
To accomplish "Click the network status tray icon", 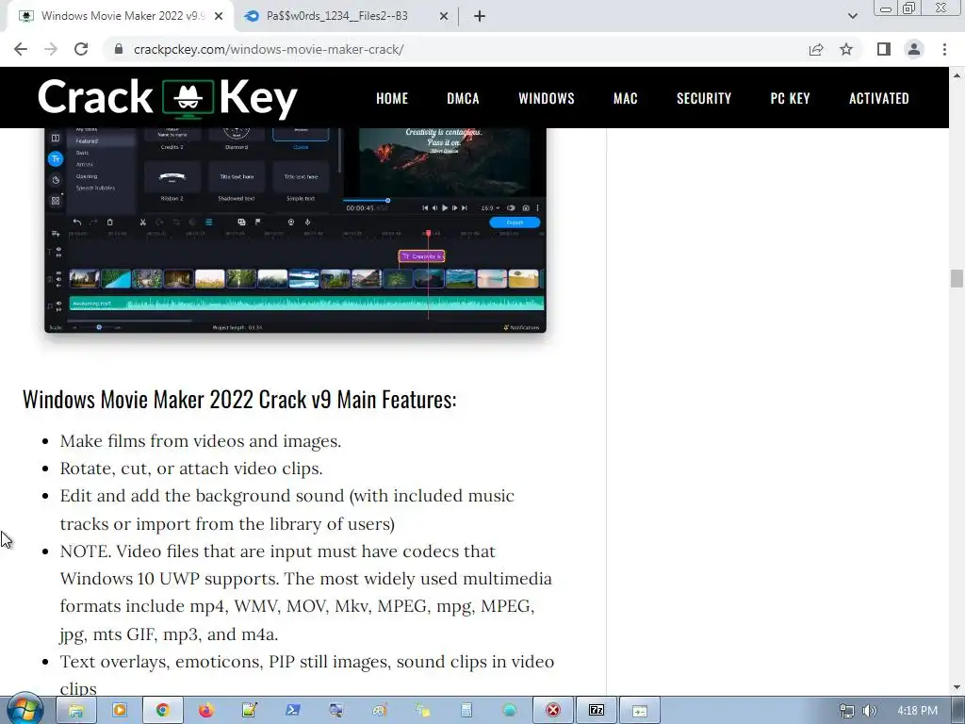I will click(847, 711).
